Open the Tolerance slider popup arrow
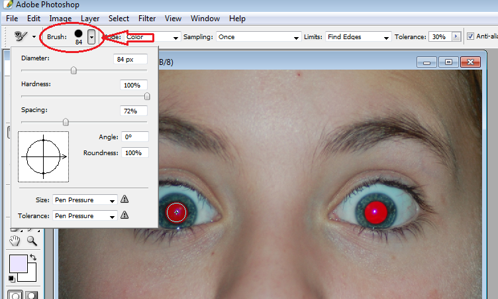This screenshot has width=498, height=299. click(x=456, y=36)
